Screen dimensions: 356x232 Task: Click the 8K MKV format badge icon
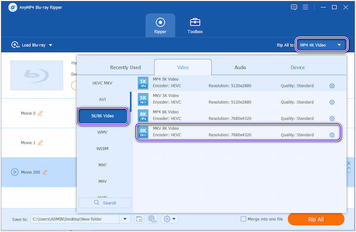click(x=143, y=132)
